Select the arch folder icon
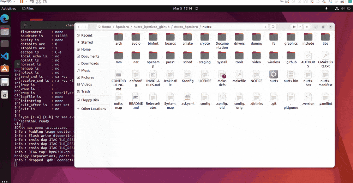353x183 pixels. pos(119,37)
